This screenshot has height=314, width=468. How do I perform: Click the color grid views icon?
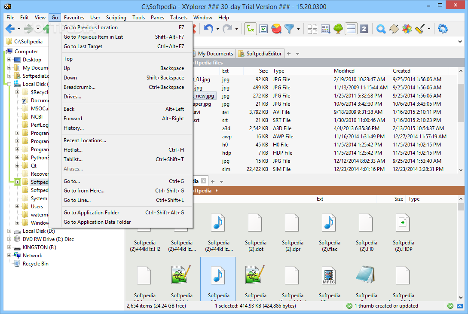tap(325, 29)
